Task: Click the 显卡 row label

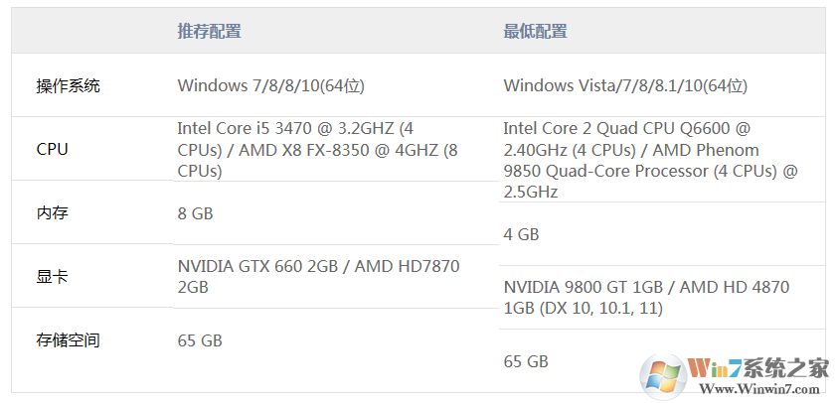Action: [x=52, y=277]
